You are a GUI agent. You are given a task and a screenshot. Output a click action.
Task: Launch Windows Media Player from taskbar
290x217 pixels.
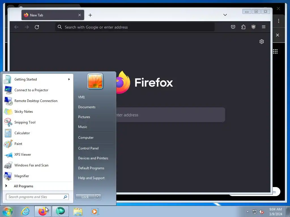pyautogui.click(x=95, y=211)
